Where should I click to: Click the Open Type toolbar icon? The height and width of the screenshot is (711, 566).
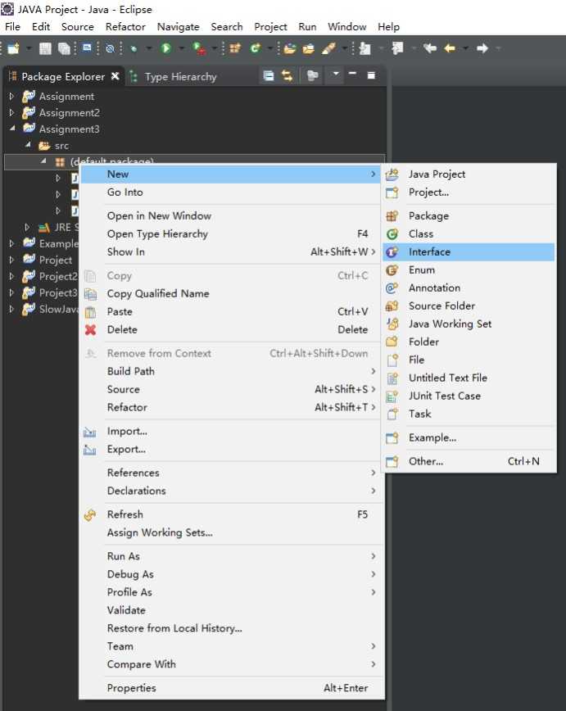[289, 48]
